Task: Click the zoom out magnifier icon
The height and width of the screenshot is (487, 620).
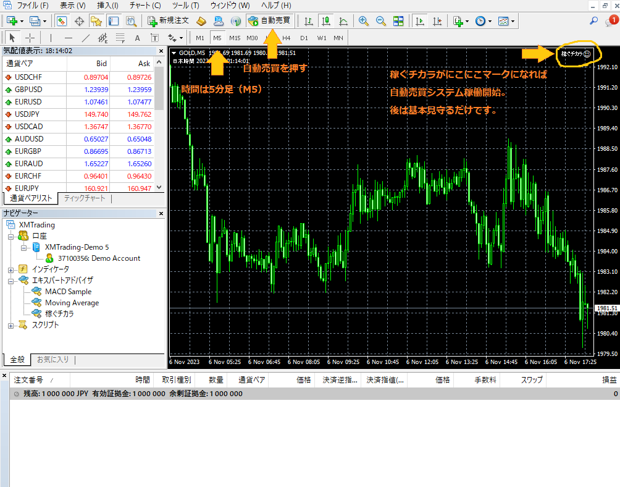Action: point(380,20)
